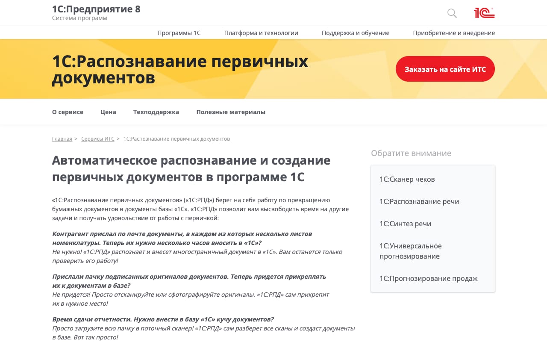The width and height of the screenshot is (547, 342).
Task: Click the paragraph starting Контрагент прислал по почте
Action: pos(197,247)
